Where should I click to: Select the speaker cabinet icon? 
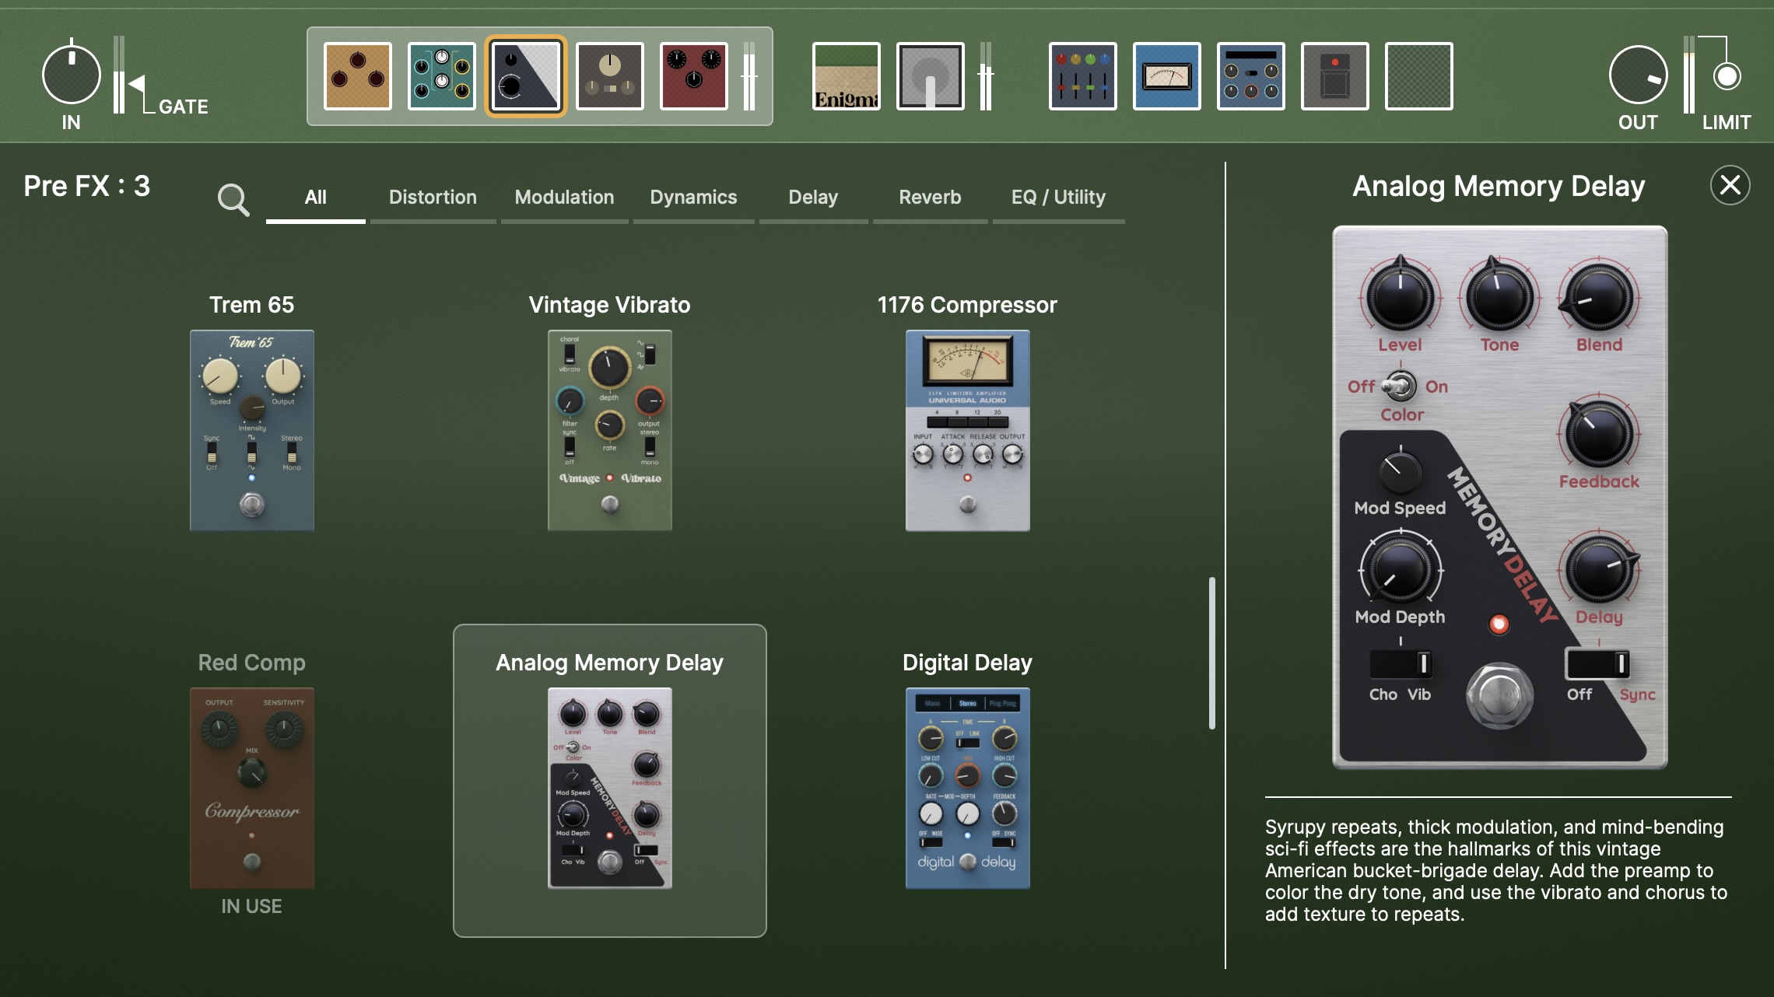929,75
